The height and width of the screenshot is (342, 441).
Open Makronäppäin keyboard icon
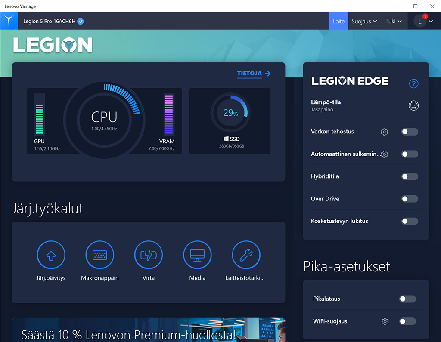pyautogui.click(x=100, y=255)
